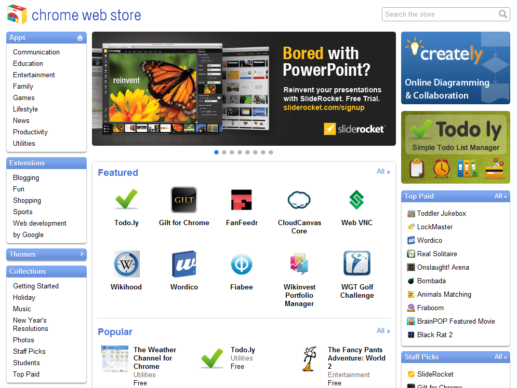Open the Extensions section header
Viewport: 517px width, 388px height.
click(x=46, y=163)
